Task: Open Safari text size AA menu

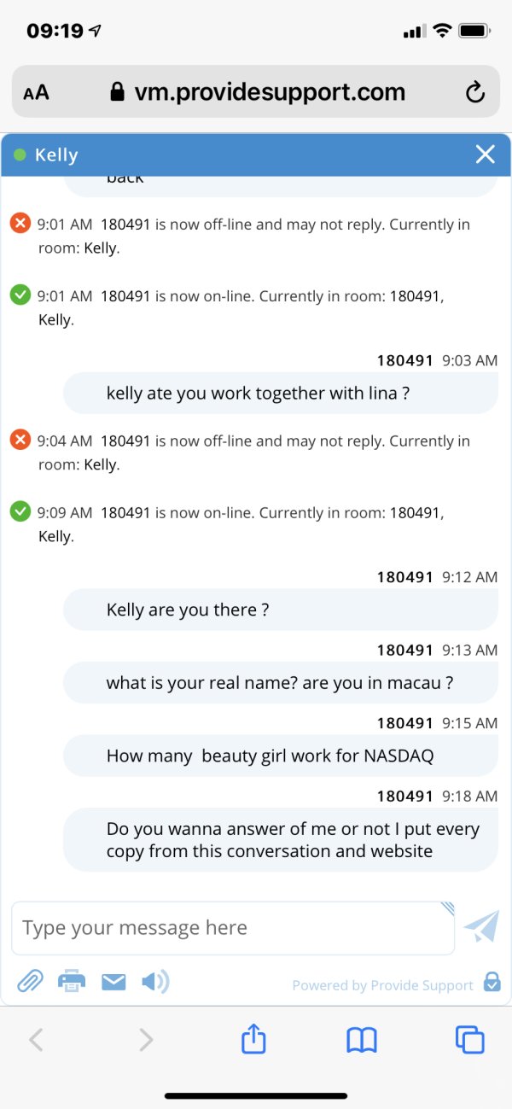Action: pyautogui.click(x=36, y=93)
